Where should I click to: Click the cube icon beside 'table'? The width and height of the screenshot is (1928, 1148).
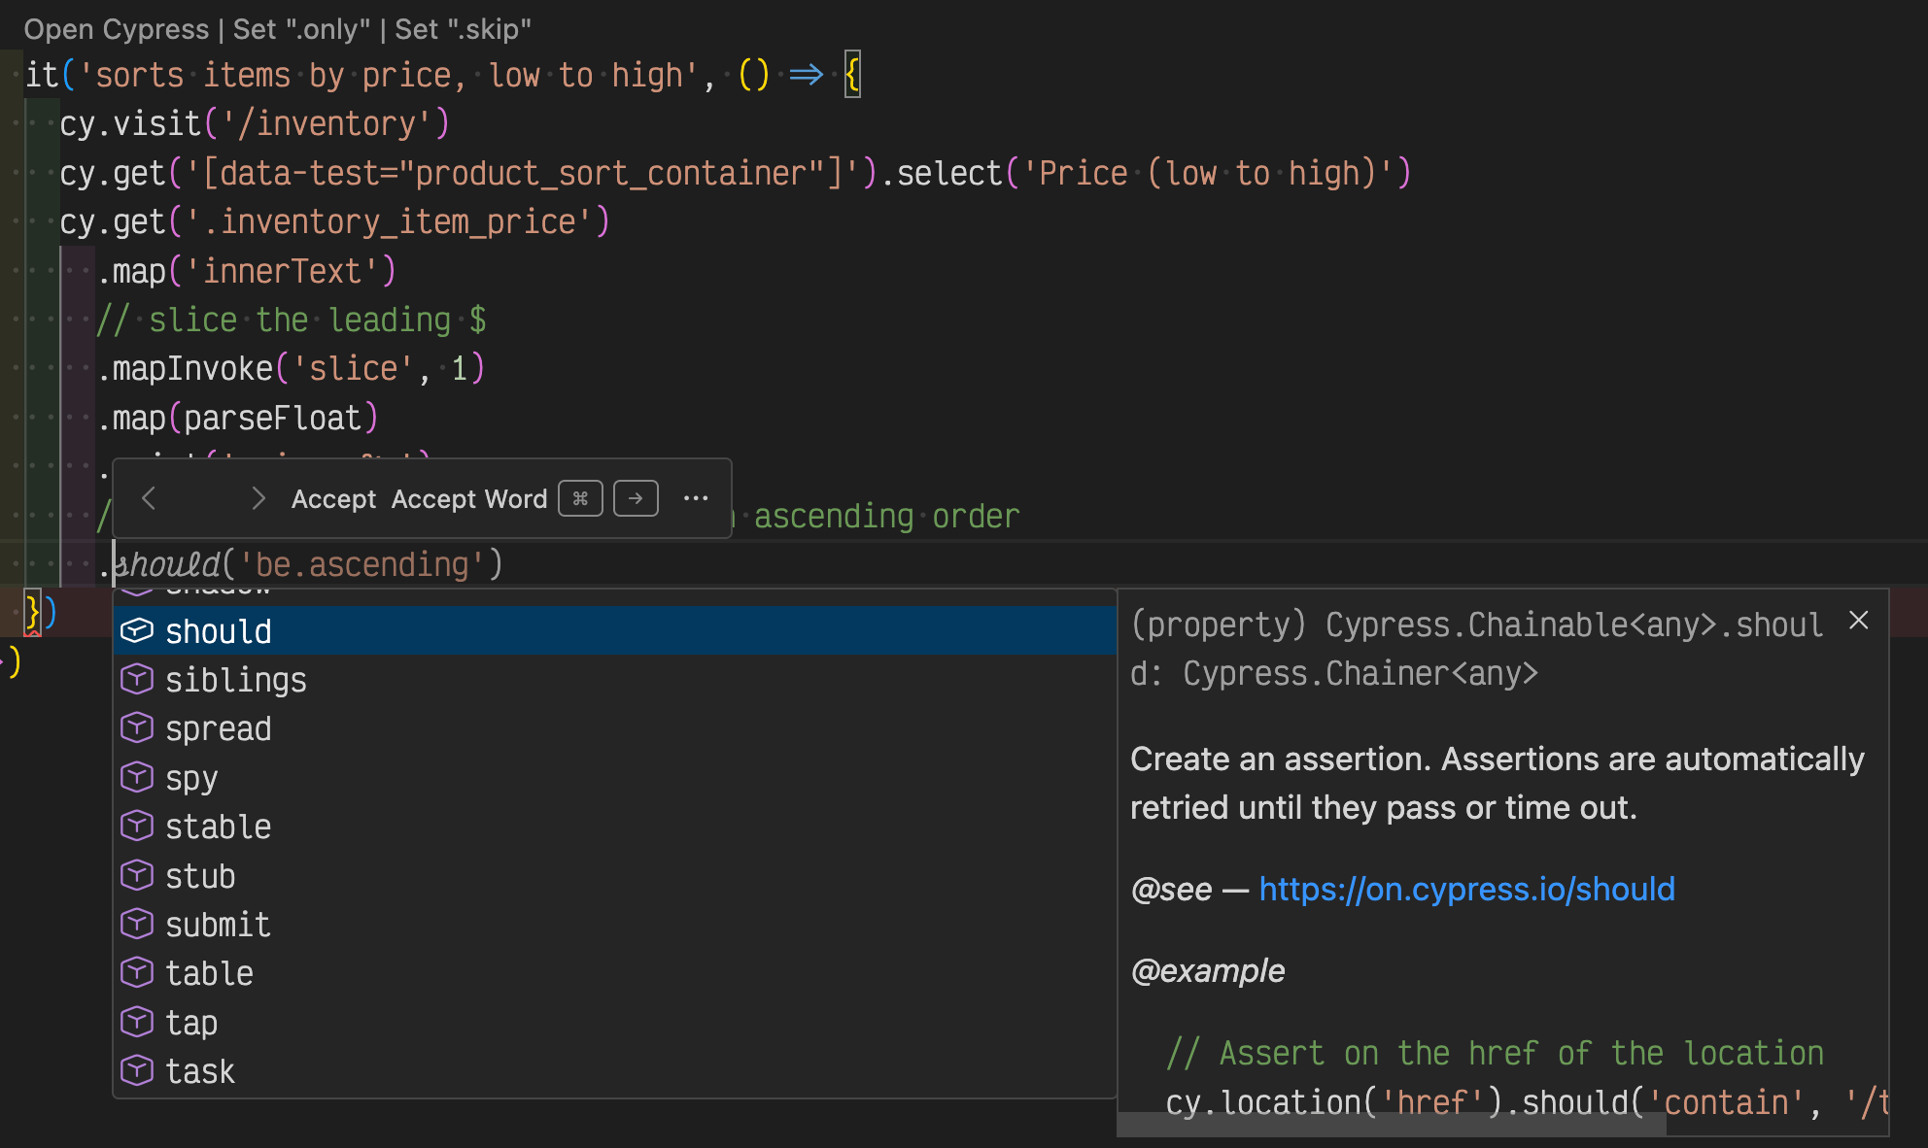[137, 973]
